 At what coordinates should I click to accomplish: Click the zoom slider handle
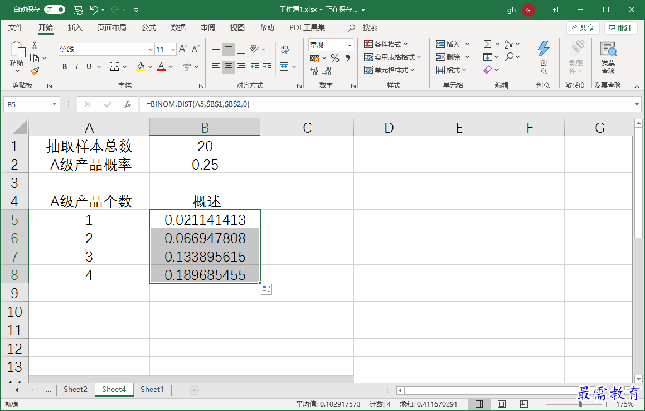click(580, 404)
